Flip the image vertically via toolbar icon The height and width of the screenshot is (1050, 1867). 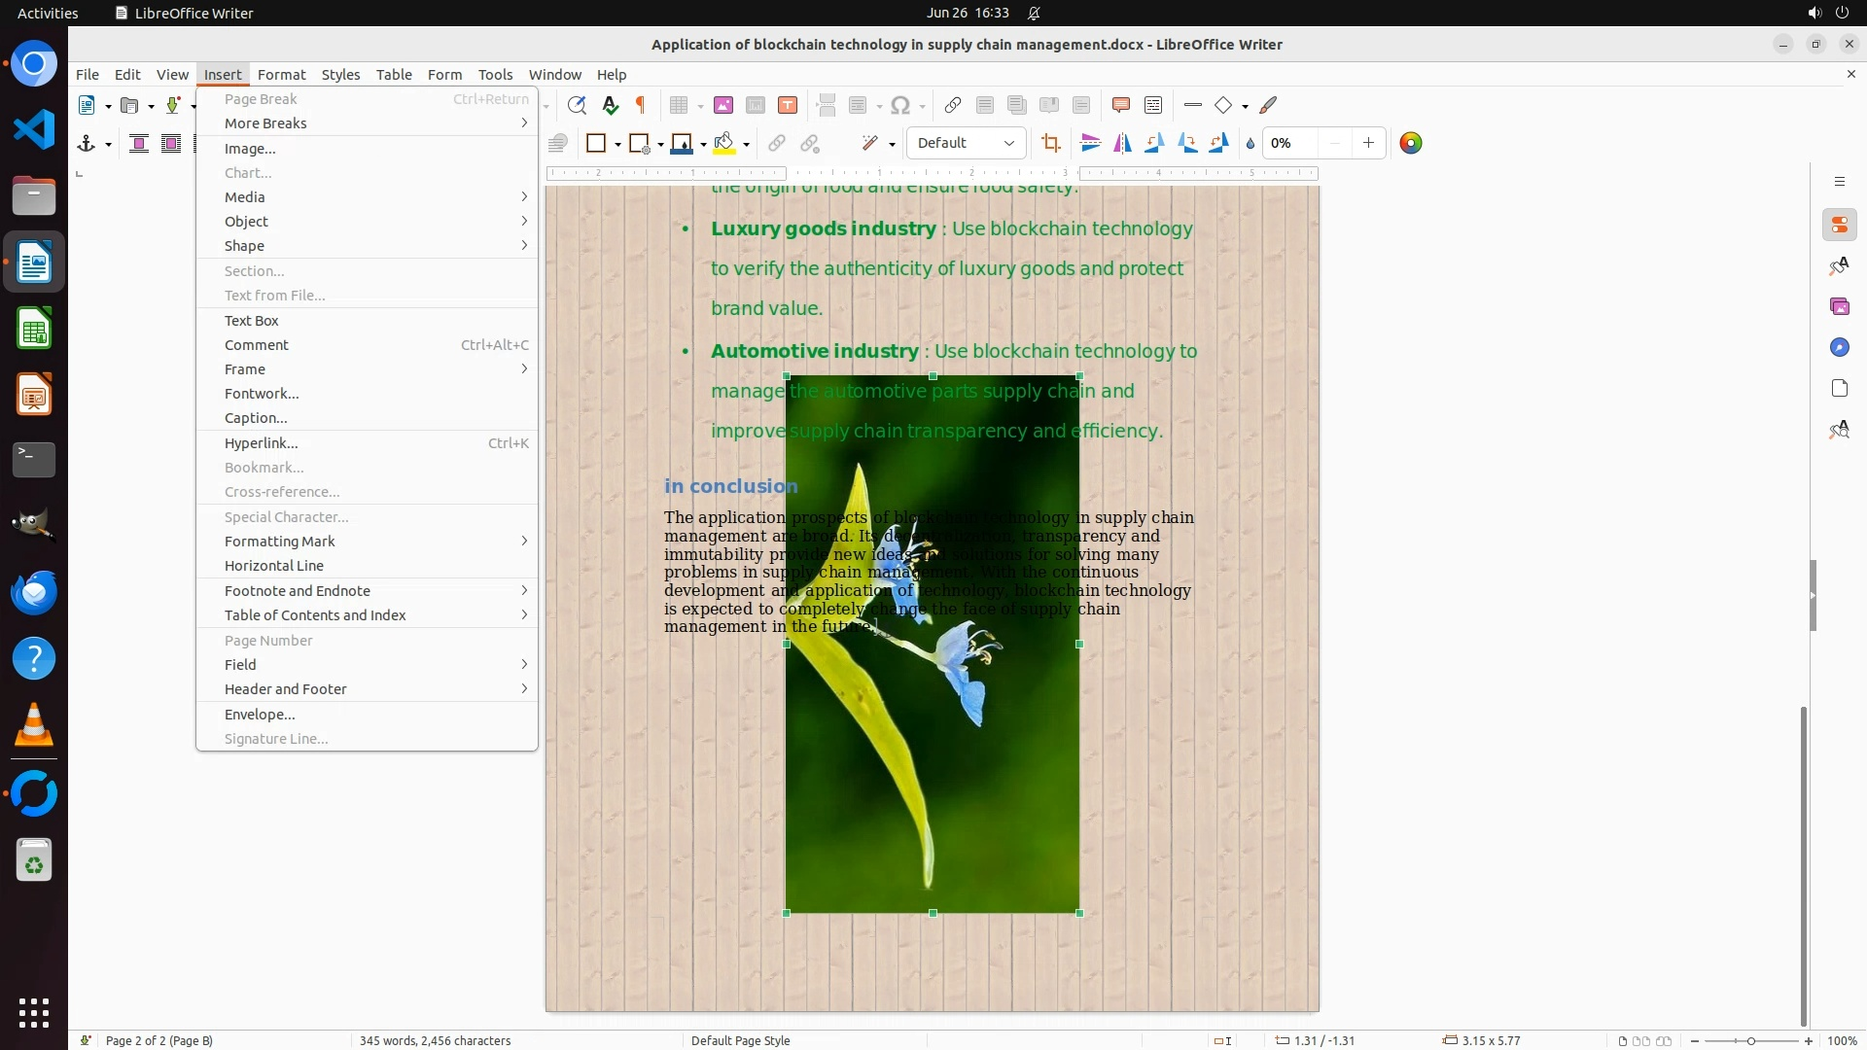pyautogui.click(x=1091, y=144)
